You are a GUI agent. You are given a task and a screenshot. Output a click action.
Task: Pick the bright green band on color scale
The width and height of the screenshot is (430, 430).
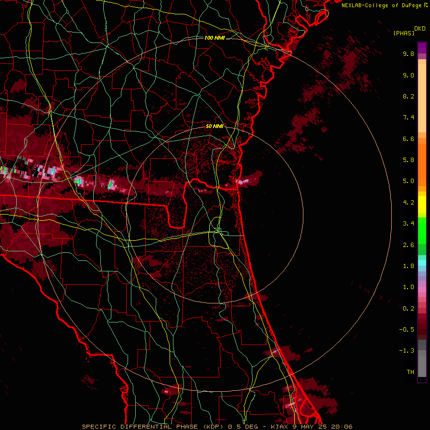(x=422, y=231)
